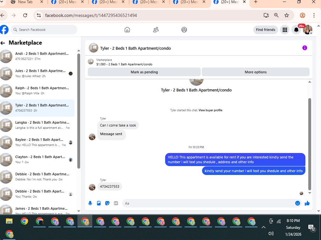Click the conversation information icon
Screen dimensions: 321x240
coord(305,48)
